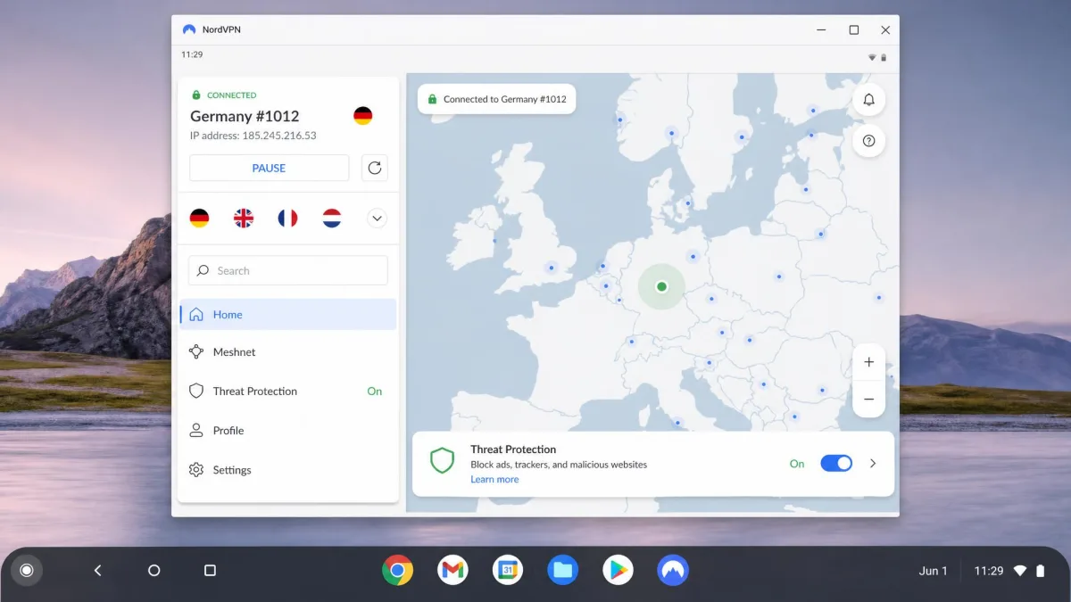Select the Germany flag quick connect
The image size is (1071, 602).
pyautogui.click(x=199, y=218)
